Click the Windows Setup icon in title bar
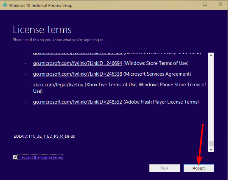Screen dimensions: 228x180 [x=5, y=5]
